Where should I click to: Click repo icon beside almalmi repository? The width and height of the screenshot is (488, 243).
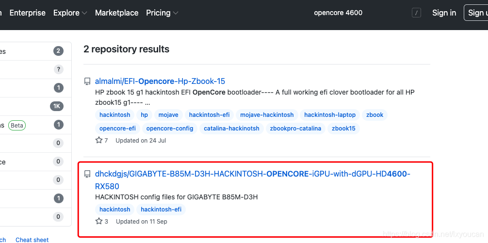point(87,81)
